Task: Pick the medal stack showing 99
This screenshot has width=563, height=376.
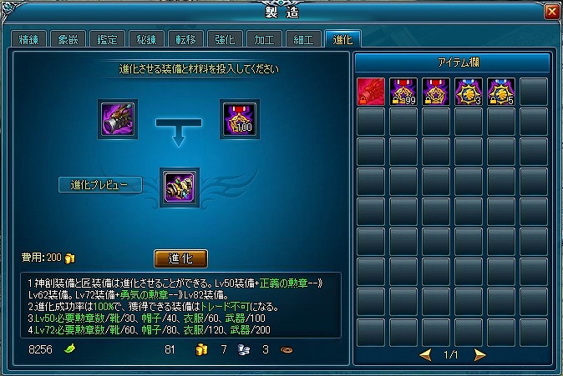Action: (403, 92)
